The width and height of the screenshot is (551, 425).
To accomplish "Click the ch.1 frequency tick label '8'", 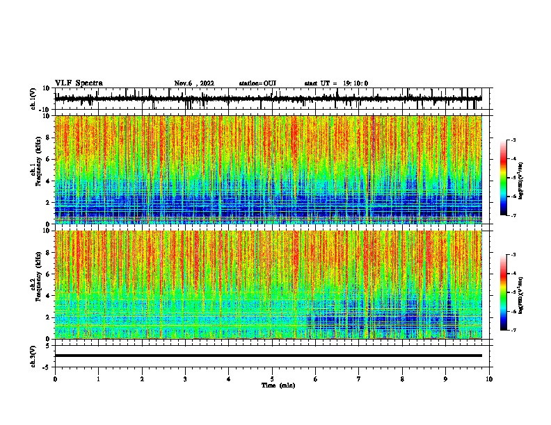I will click(x=48, y=137).
